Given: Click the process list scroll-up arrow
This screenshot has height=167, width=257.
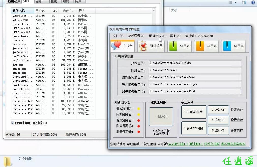Looking at the screenshot, I should click(154, 10).
